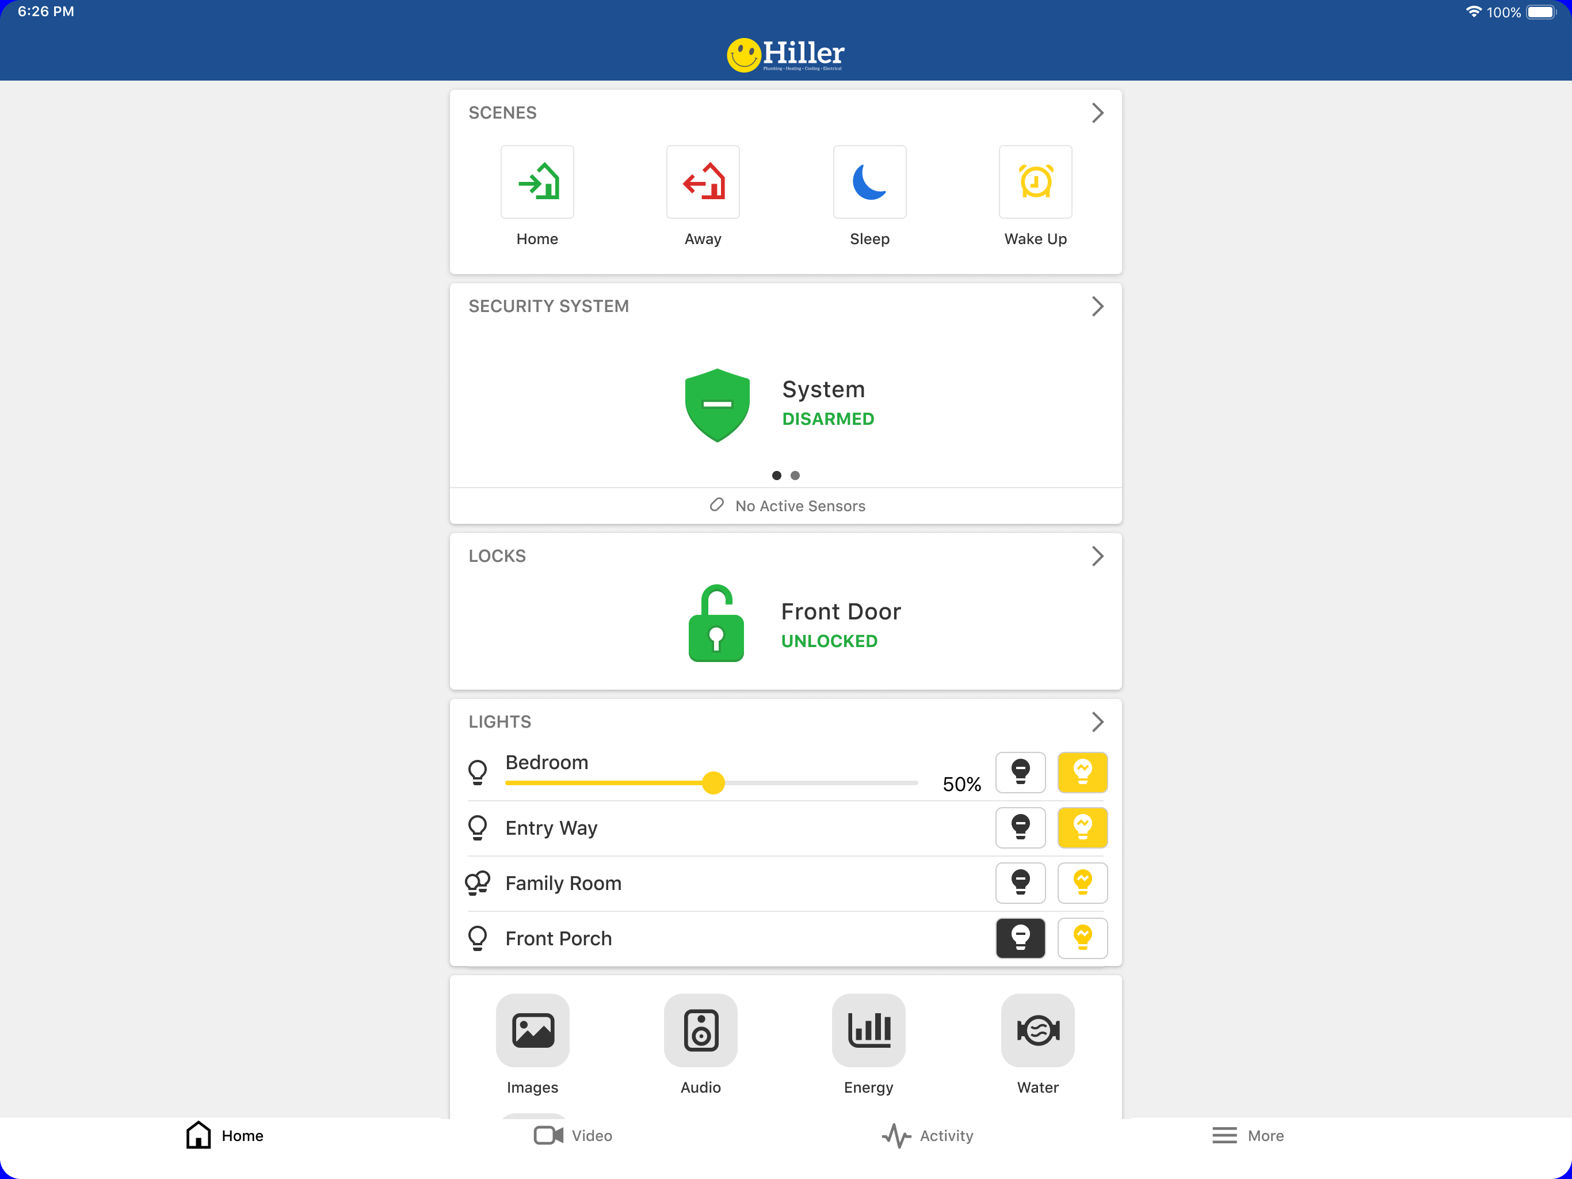Select the first security page dot
The height and width of the screenshot is (1179, 1572).
coord(776,476)
